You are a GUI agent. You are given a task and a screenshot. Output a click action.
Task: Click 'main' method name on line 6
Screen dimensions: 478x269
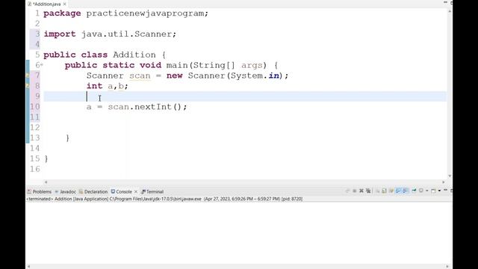[x=177, y=65]
